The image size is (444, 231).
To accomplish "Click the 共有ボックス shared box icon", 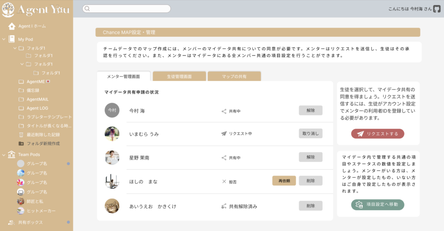I will click(12, 222).
